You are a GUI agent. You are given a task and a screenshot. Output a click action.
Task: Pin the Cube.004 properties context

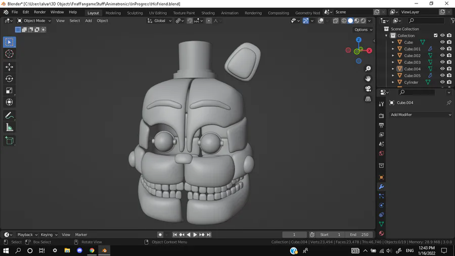point(448,103)
